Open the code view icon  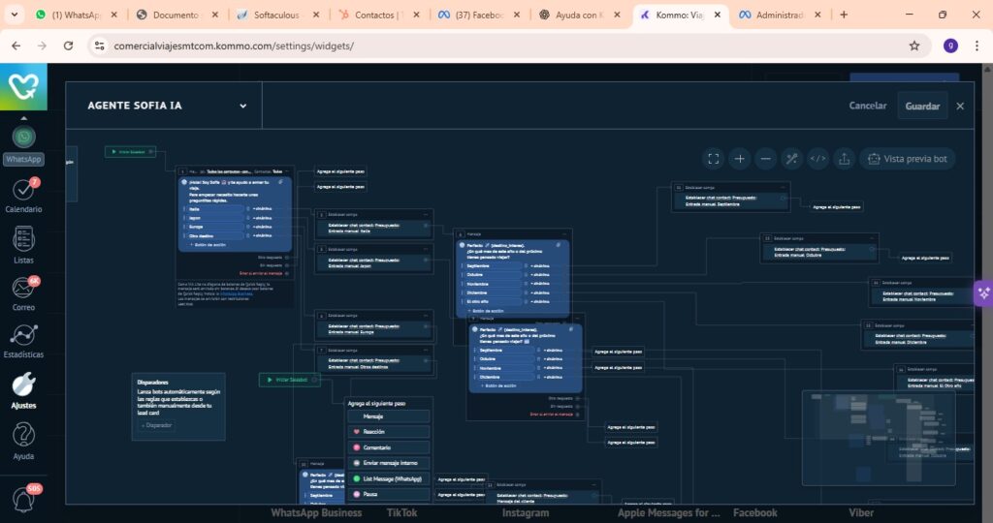point(818,159)
